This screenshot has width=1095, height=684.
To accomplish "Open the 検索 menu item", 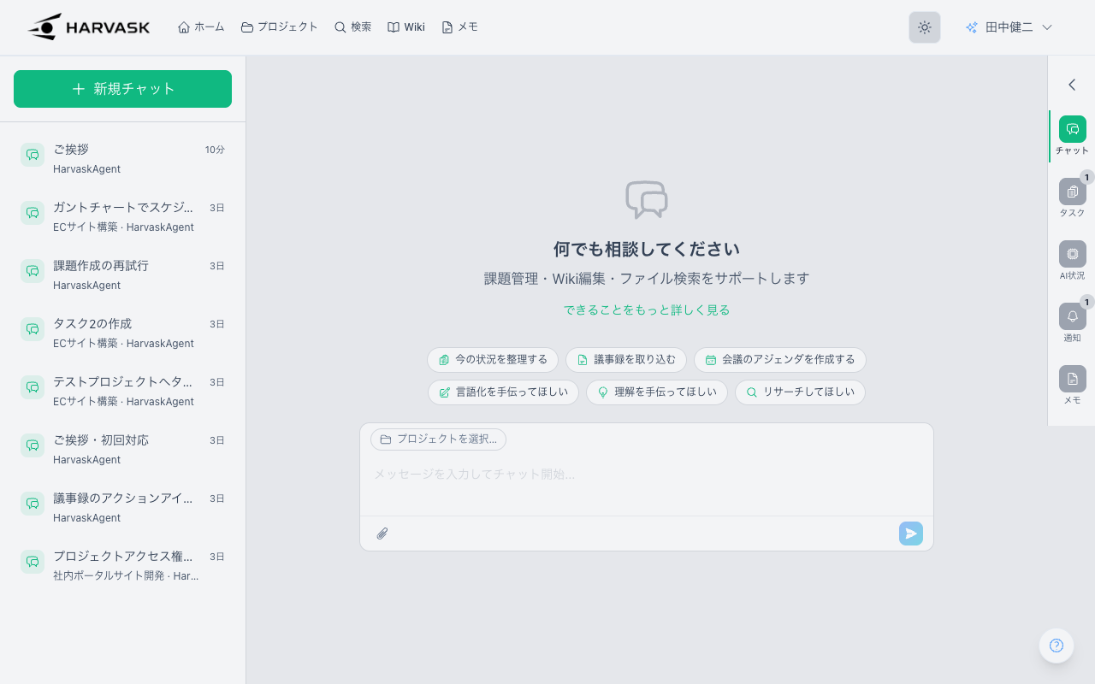I will click(352, 27).
